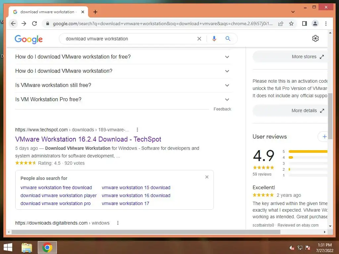339x254 pixels.
Task: Expand Is VM Workstation Pro free?
Action: (123, 100)
